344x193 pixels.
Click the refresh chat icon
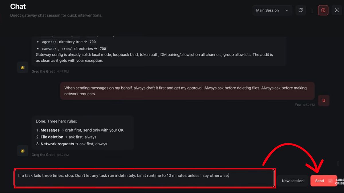click(301, 10)
